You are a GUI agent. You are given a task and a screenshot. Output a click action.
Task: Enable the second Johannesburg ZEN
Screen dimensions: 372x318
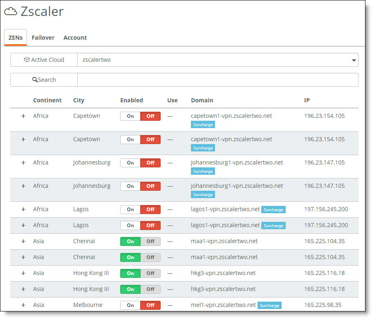(x=130, y=186)
